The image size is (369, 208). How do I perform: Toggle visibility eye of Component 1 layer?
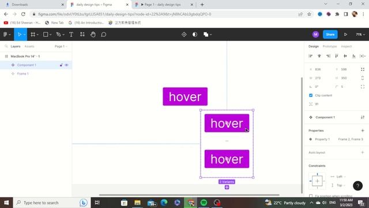67,65
